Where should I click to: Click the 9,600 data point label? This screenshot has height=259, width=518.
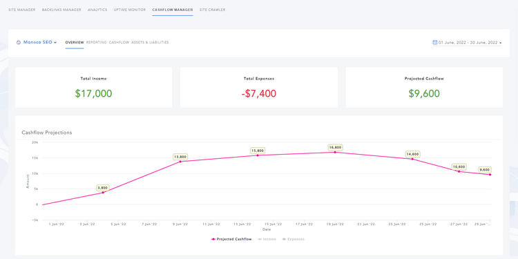[x=485, y=169]
